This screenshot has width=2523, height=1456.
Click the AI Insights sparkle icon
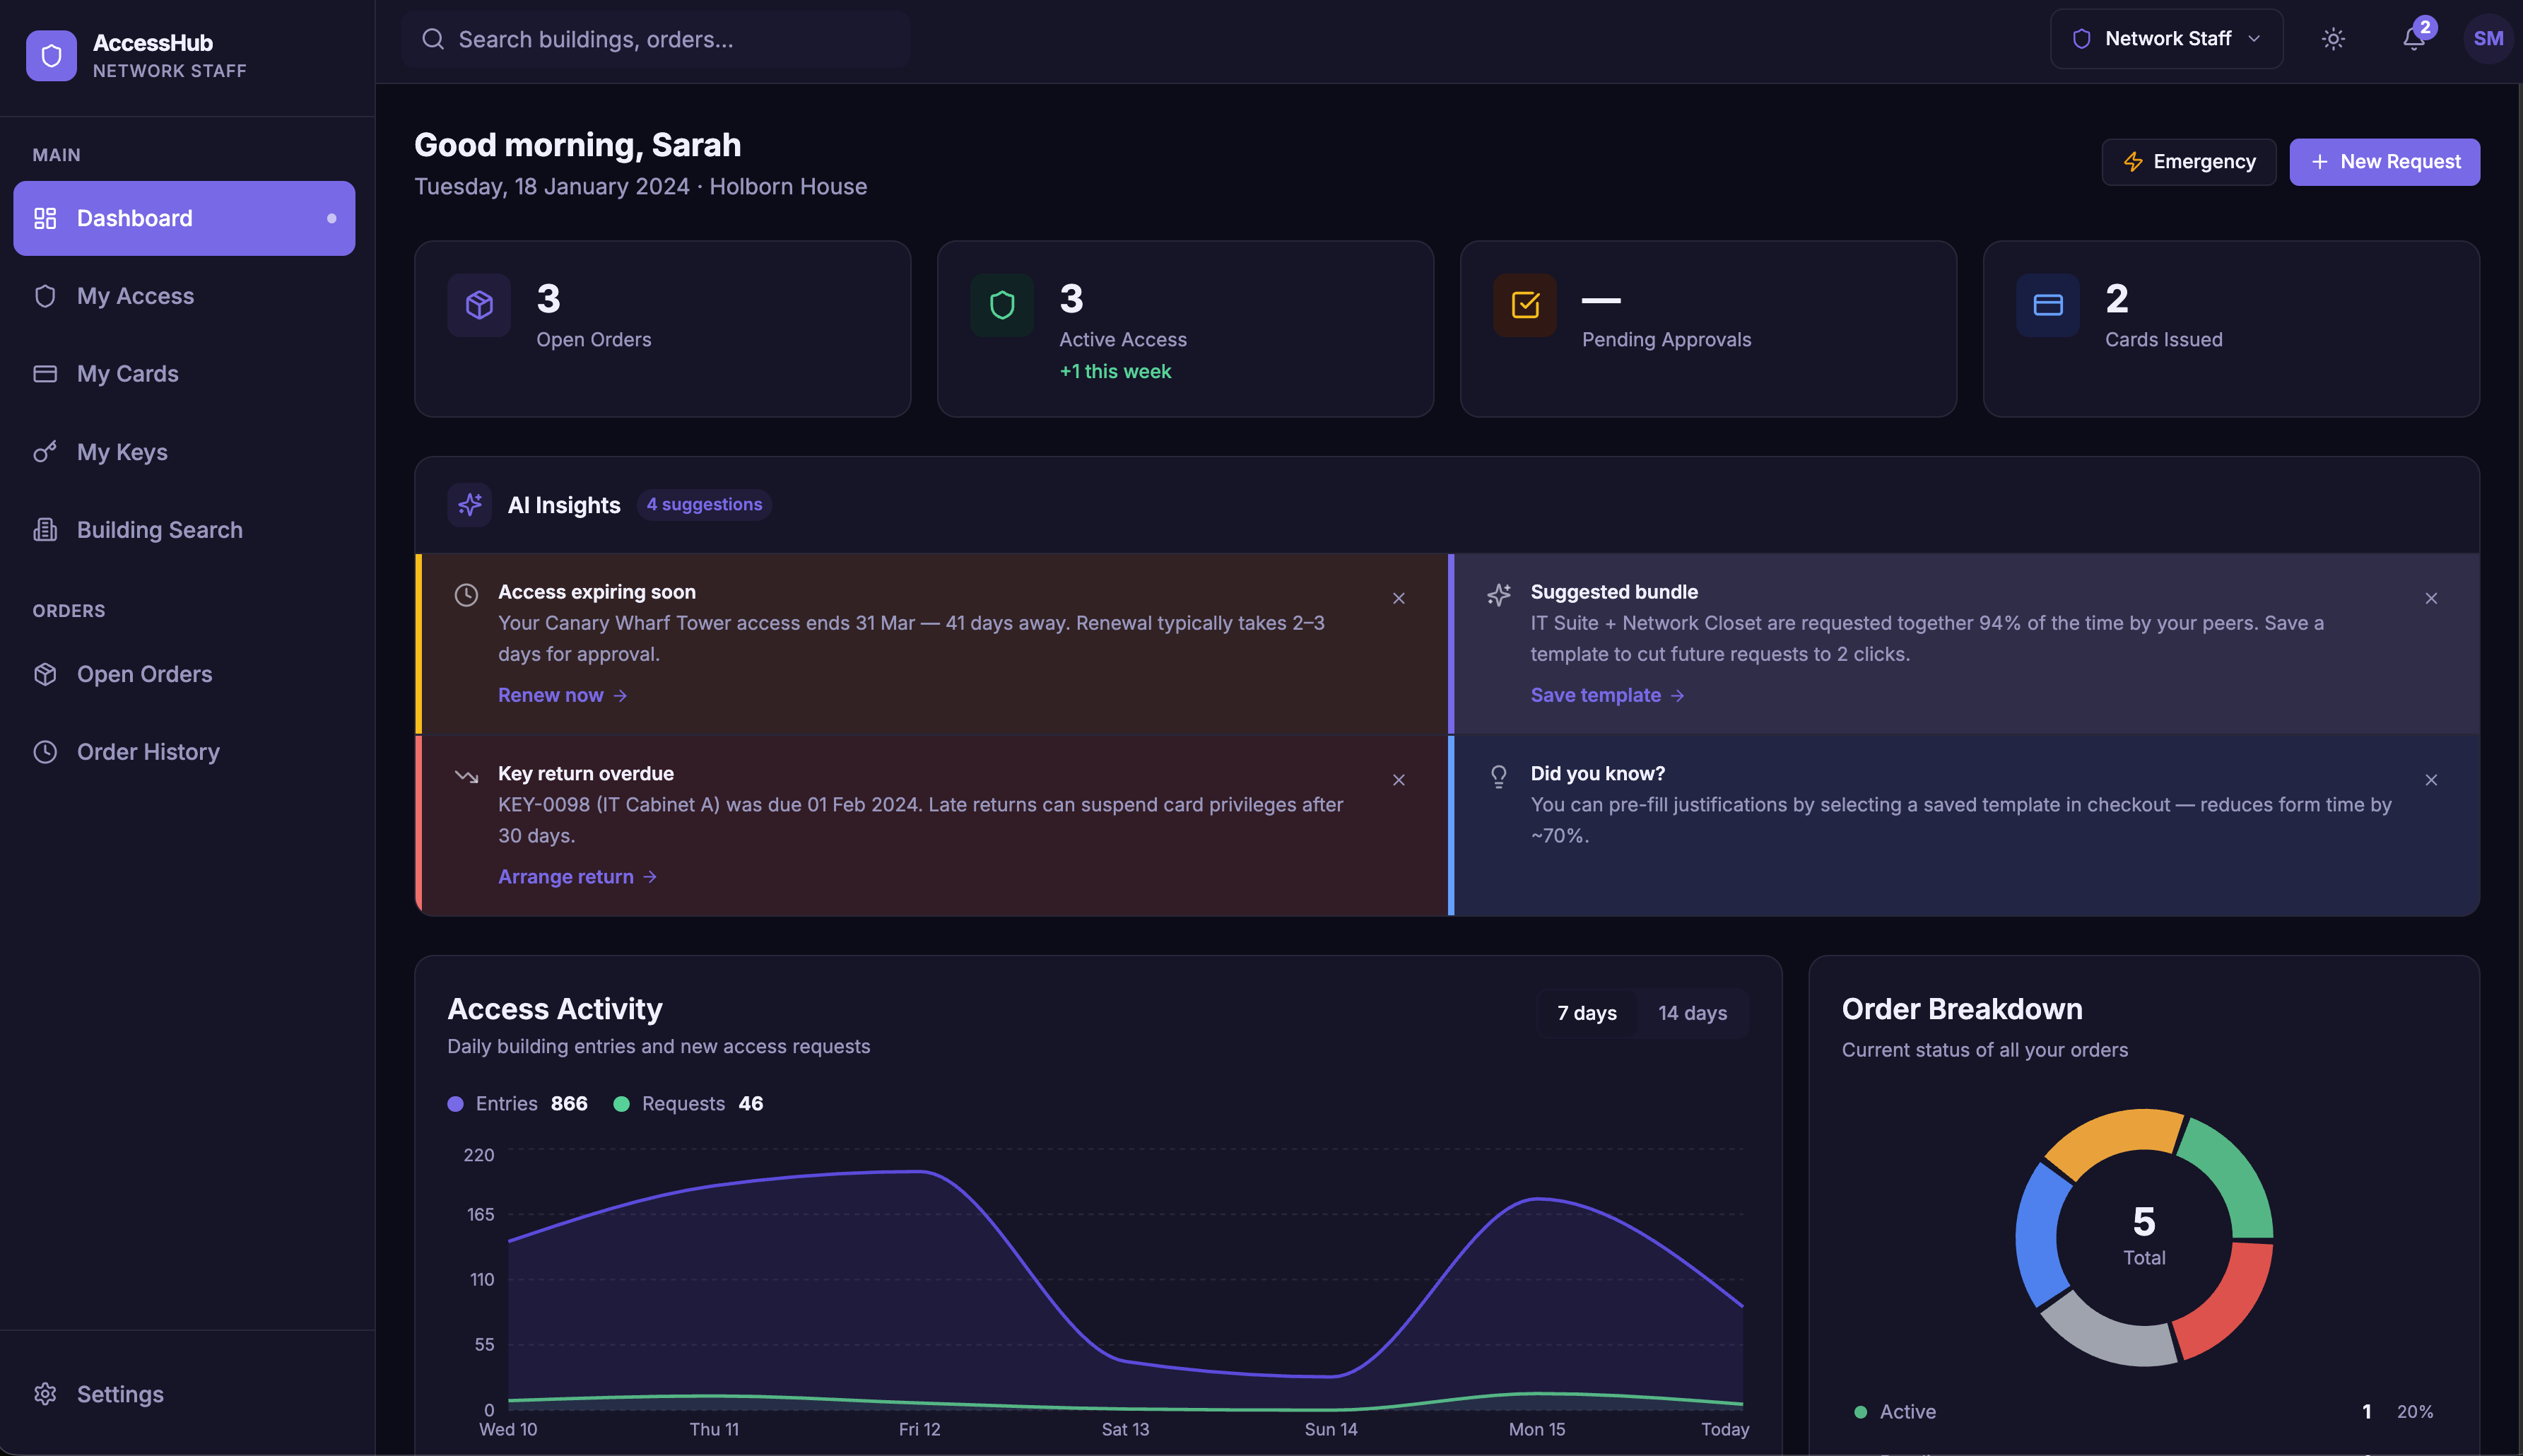pyautogui.click(x=470, y=505)
